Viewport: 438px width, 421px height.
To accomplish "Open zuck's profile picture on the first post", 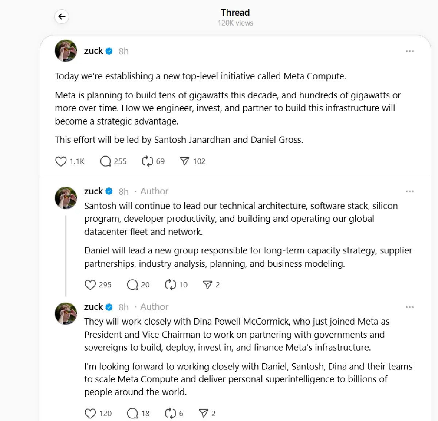I will coord(66,51).
